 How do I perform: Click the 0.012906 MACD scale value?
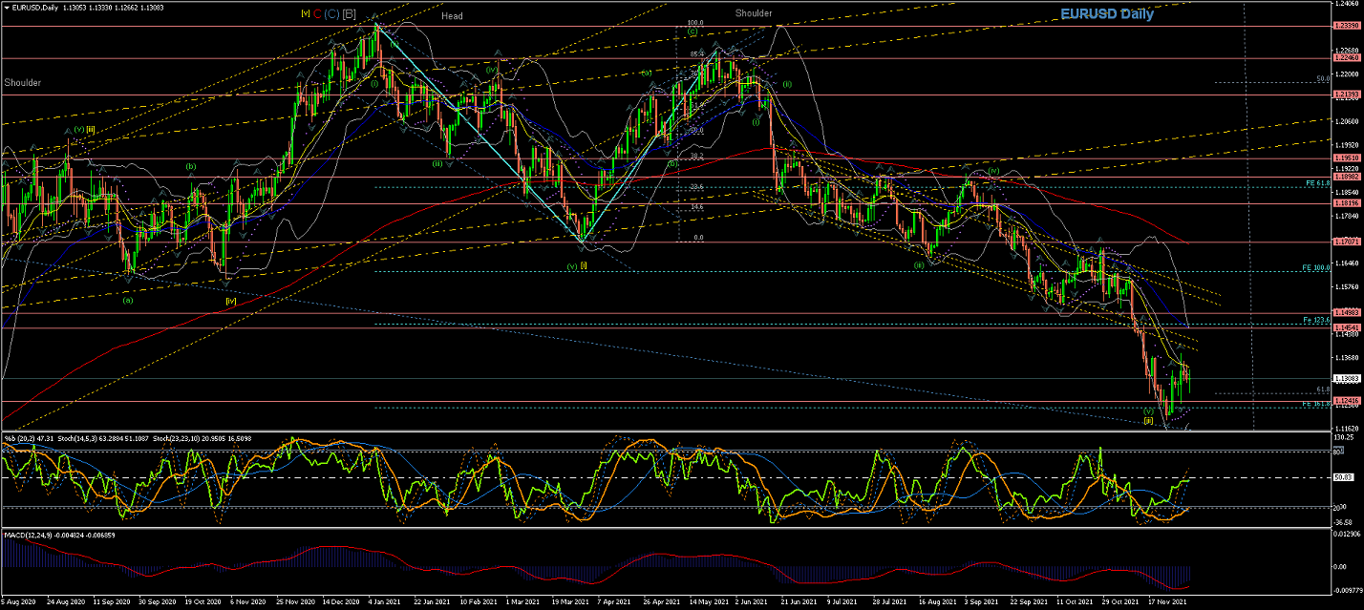tap(1346, 535)
